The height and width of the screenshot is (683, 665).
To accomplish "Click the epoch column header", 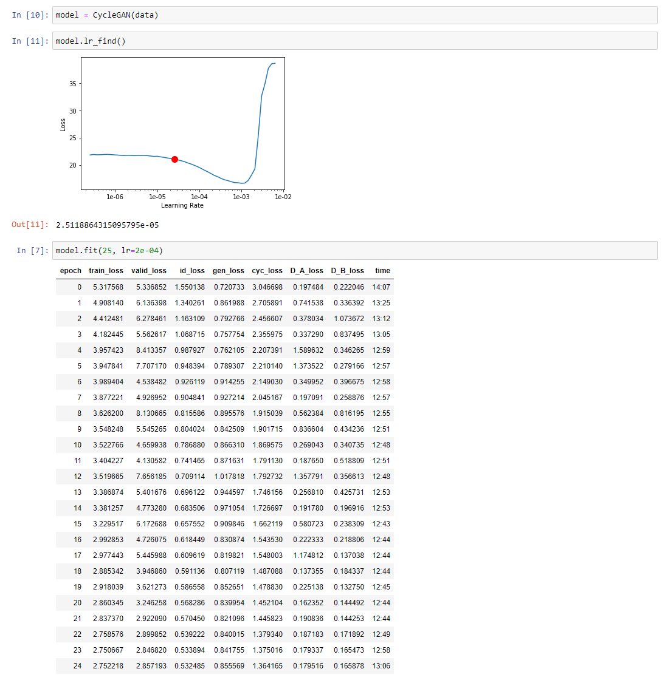I will (x=71, y=271).
